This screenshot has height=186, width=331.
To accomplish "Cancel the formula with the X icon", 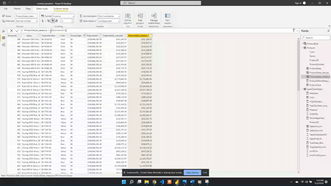I will (x=11, y=30).
